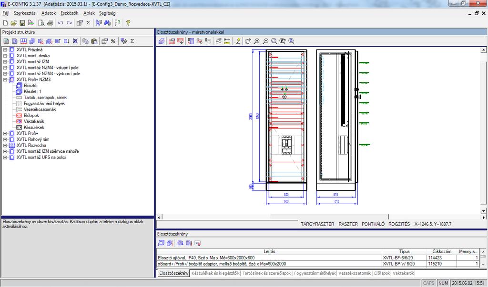Copy selected item in Projekt struktúra toolbar

pos(85,41)
